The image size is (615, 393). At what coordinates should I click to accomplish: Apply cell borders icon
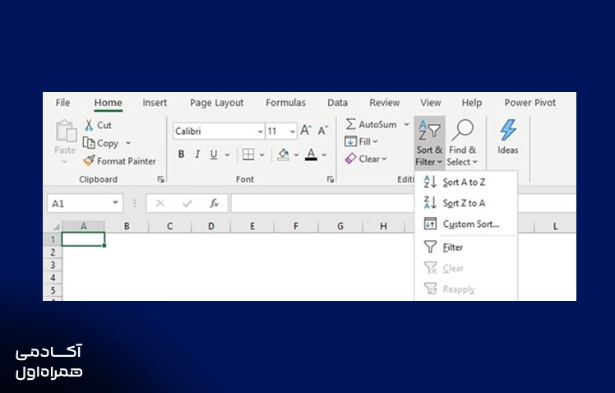(248, 155)
